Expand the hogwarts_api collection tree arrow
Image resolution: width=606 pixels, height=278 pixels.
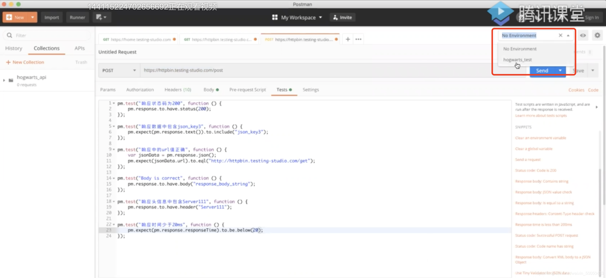(x=4, y=80)
